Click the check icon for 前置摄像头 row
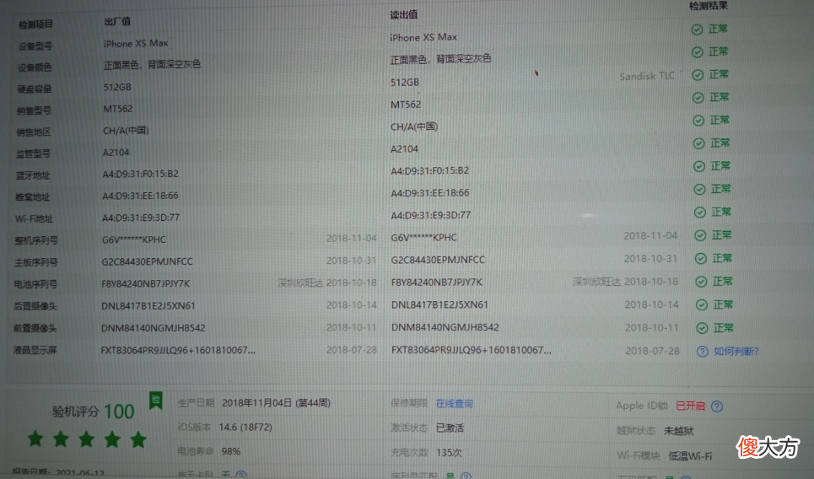The width and height of the screenshot is (814, 479). click(703, 328)
